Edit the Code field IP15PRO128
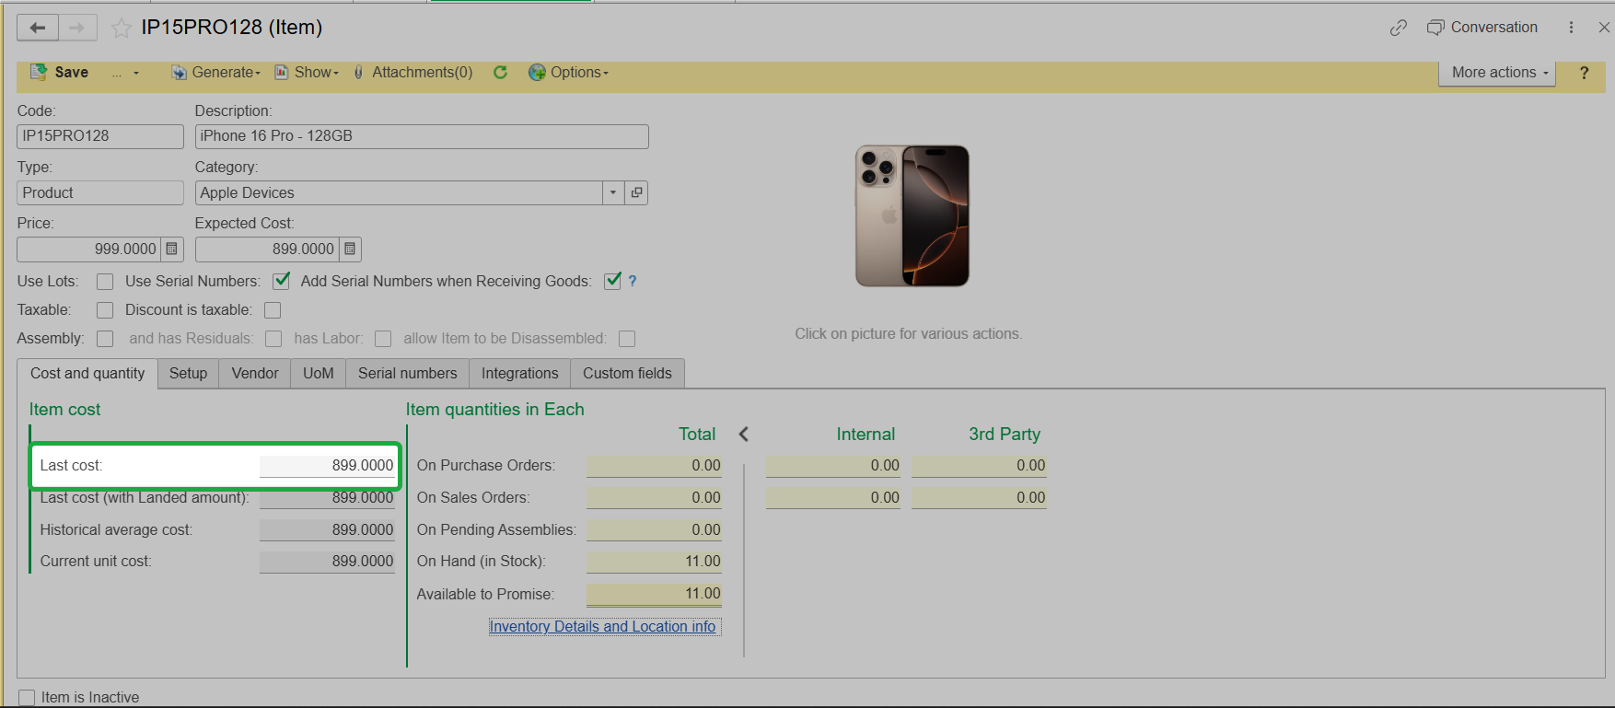This screenshot has width=1615, height=708. pos(100,136)
